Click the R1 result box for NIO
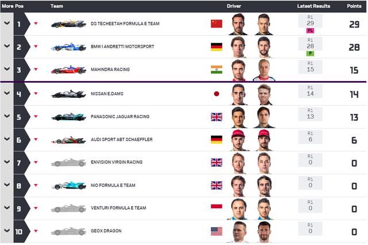The image size is (368, 245). coord(310,183)
